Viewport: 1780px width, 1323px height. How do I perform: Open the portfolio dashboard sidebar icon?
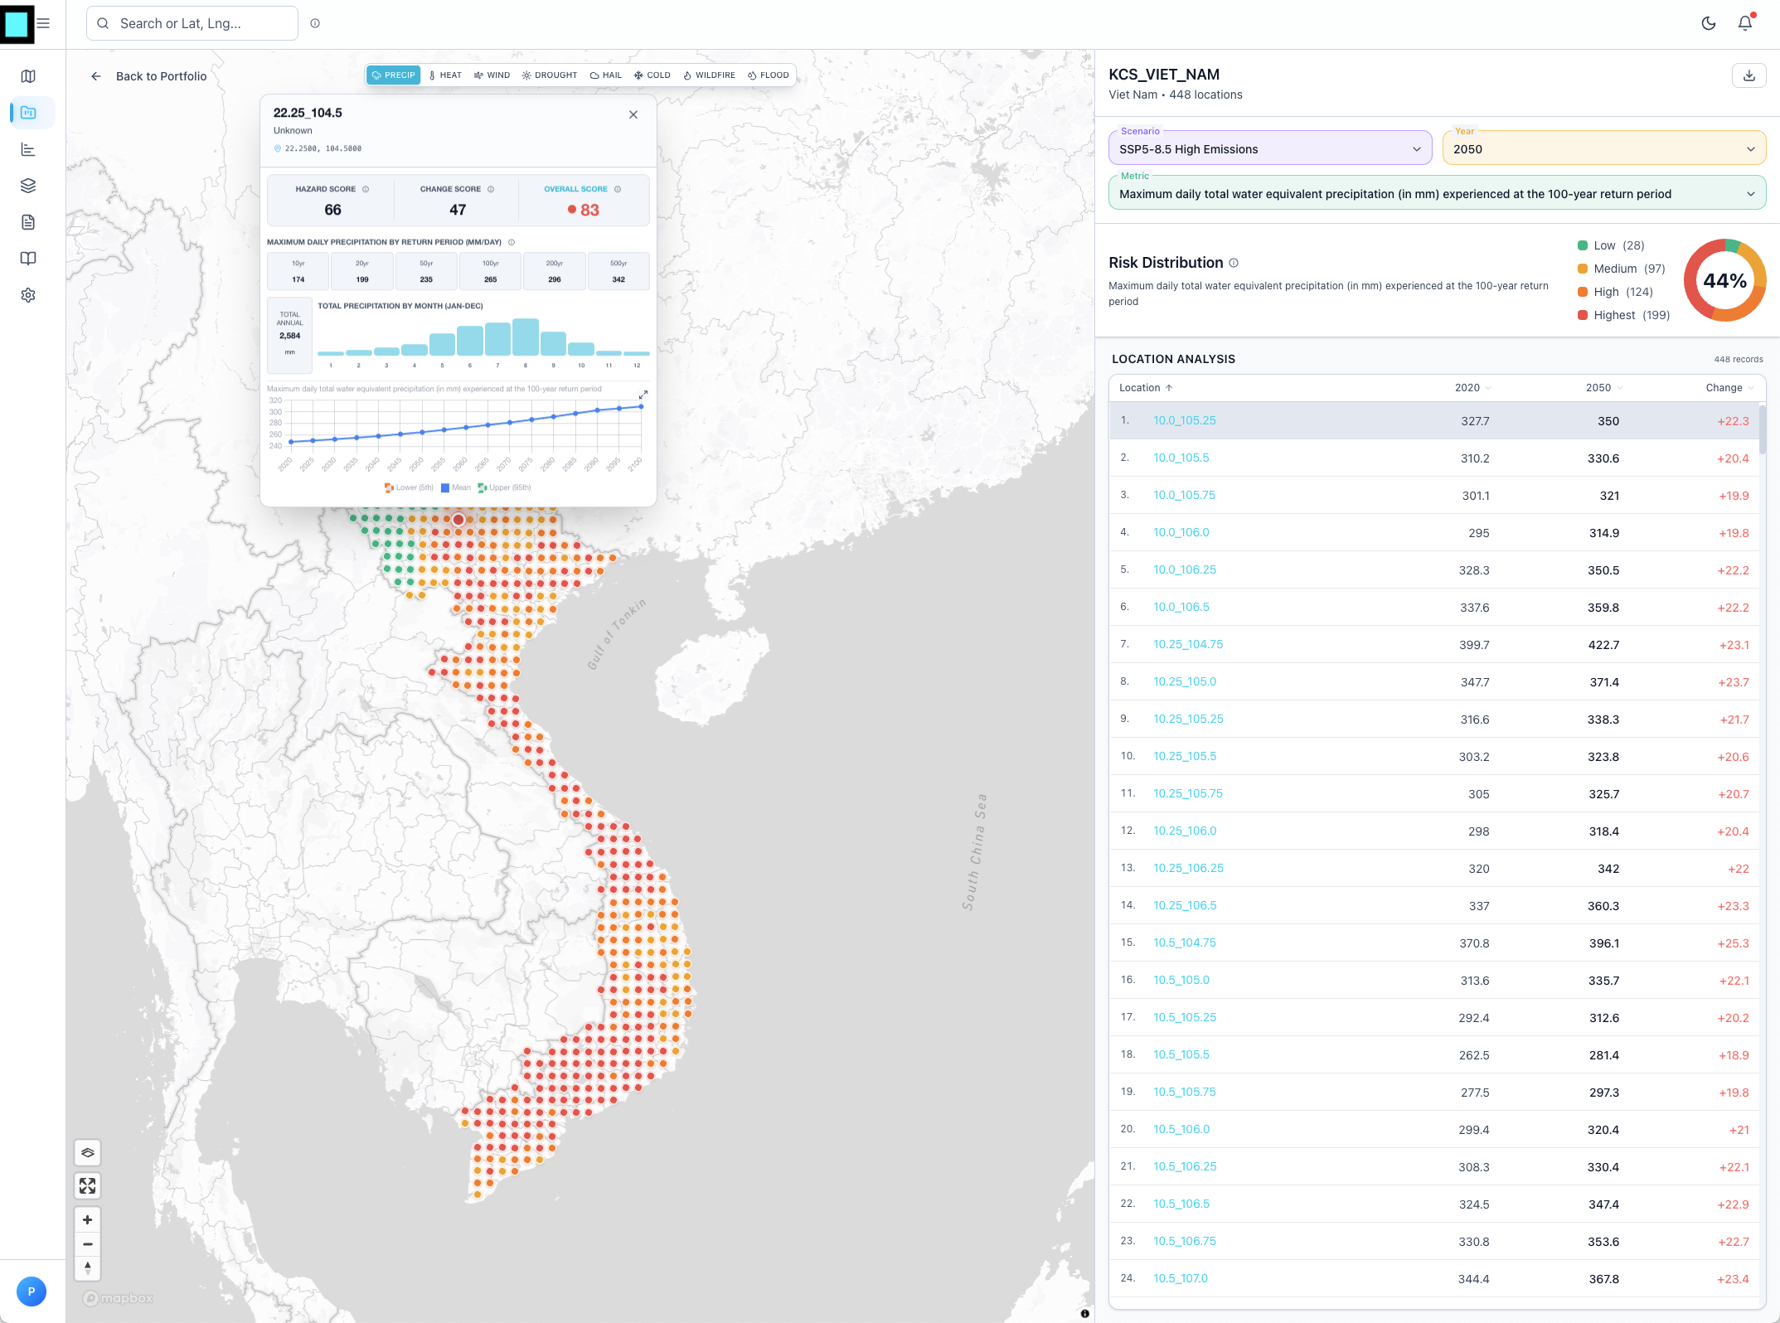point(28,113)
